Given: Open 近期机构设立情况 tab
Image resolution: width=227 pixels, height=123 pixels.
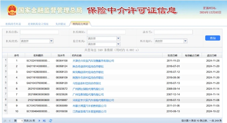Looking at the screenshot, I should tap(38, 24).
